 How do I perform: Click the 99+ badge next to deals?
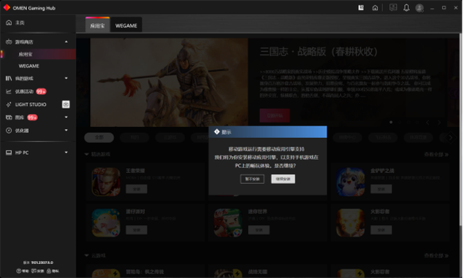(x=41, y=92)
